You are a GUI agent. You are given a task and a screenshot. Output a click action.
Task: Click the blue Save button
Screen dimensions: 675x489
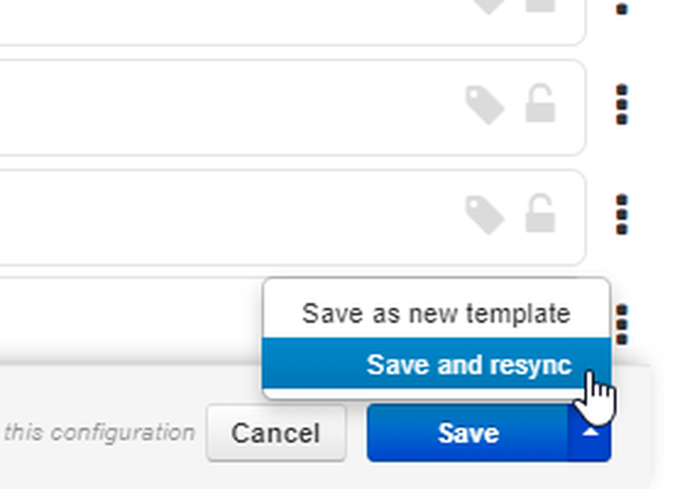468,433
